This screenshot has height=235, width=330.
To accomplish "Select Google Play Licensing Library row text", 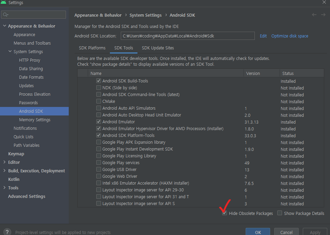I will 129,156.
